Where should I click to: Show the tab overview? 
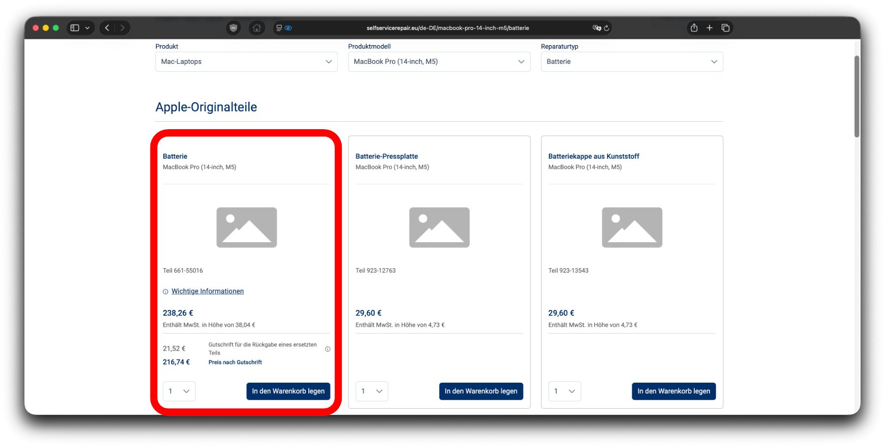coord(725,28)
